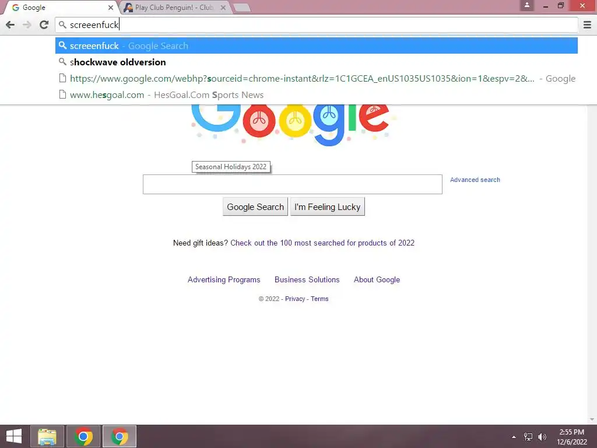Click the address bar text field
This screenshot has height=448, width=597.
point(317,24)
